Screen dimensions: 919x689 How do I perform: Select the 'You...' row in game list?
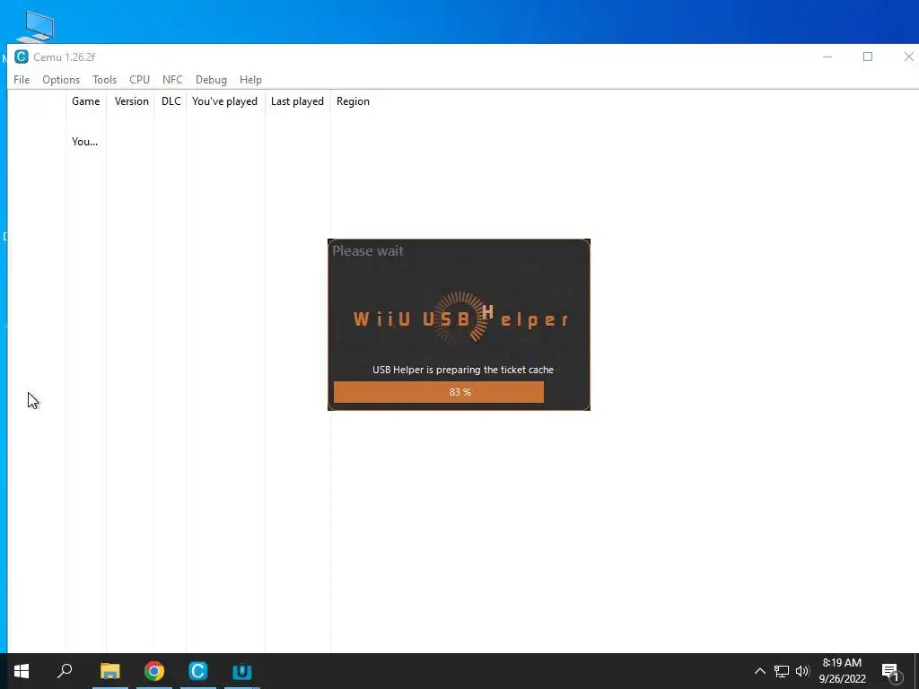coord(84,142)
